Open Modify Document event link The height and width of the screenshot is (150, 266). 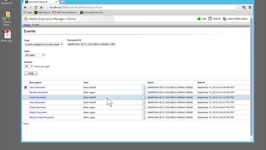point(38,112)
